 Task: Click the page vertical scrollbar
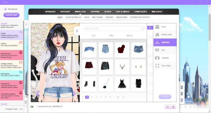click(210, 27)
